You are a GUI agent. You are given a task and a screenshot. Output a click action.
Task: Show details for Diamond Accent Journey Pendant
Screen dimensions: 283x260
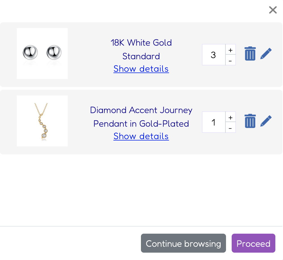(141, 136)
